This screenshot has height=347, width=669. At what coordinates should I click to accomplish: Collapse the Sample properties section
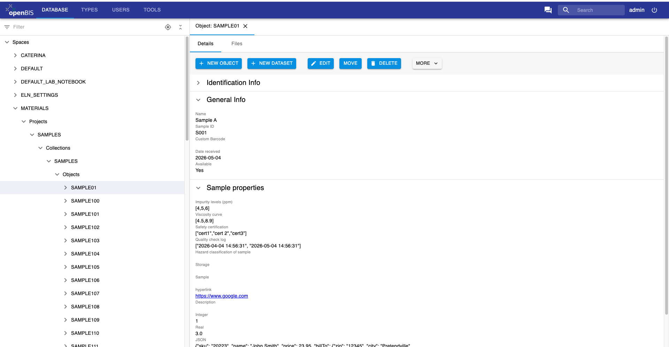tap(198, 188)
